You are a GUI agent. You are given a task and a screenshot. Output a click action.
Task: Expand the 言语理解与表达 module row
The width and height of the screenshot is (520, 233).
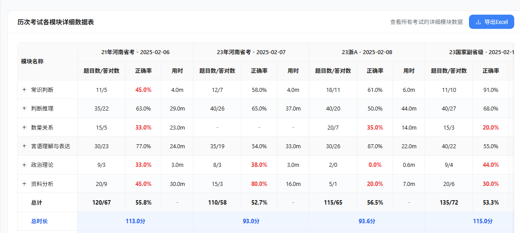point(24,146)
